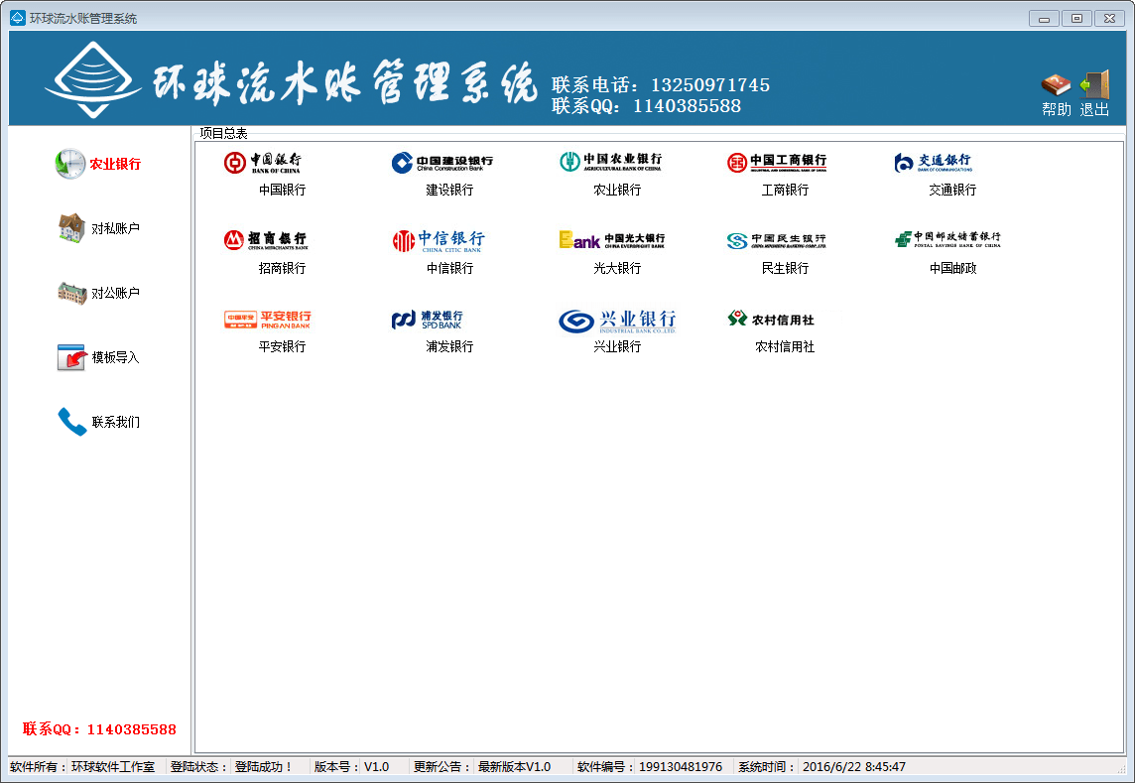Click the Help (帮助) book icon
The width and height of the screenshot is (1135, 783).
1056,85
